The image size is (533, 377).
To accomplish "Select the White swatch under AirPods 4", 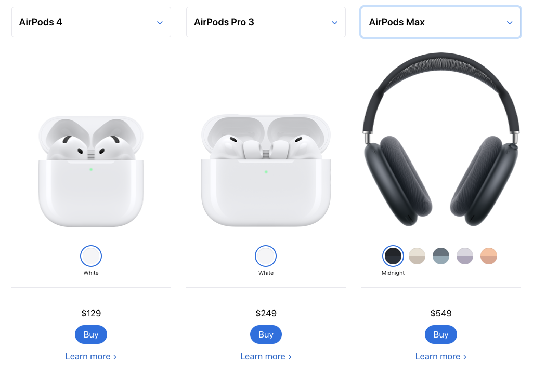I will pos(91,256).
